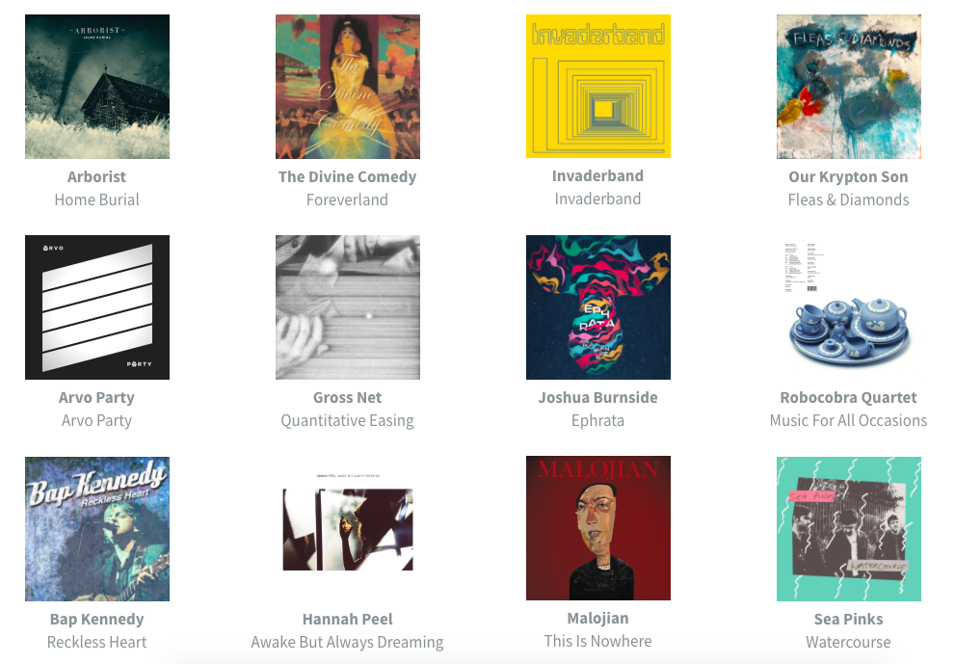
Task: Select the Bap Kennedy artist name
Action: click(x=96, y=619)
